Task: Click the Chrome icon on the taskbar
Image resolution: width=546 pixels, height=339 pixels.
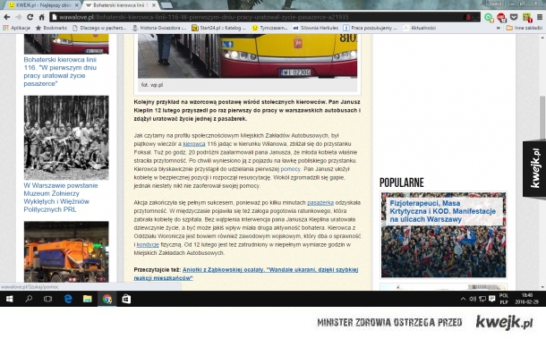Action: [x=107, y=299]
